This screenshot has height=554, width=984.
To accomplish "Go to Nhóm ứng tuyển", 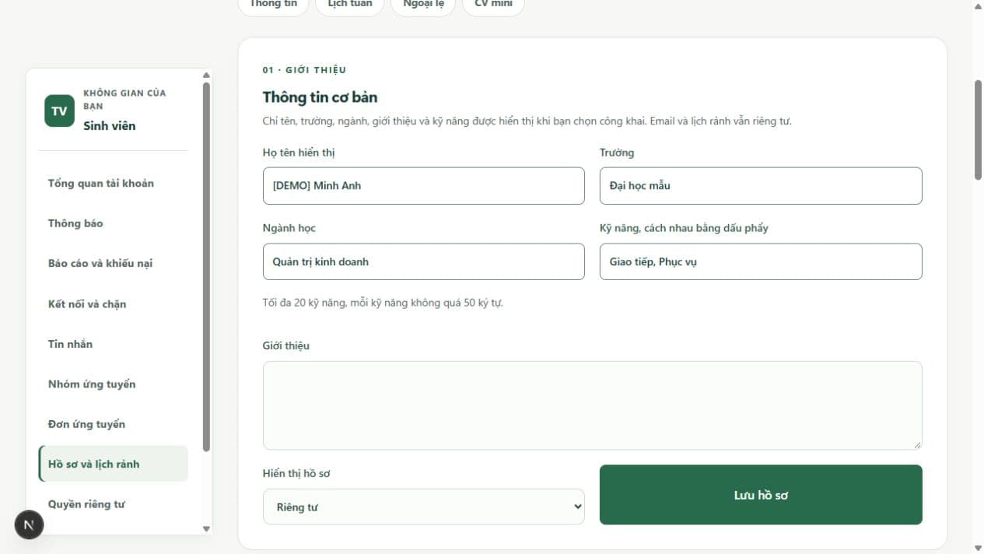I will pos(113,384).
